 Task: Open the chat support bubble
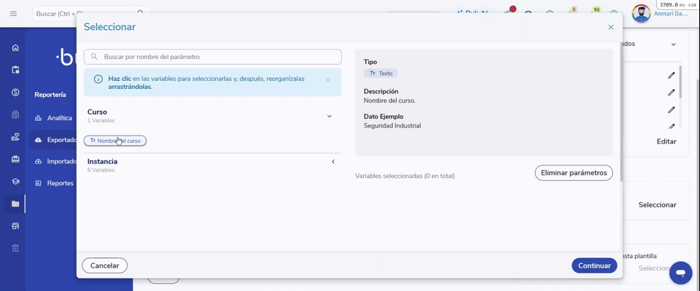(x=681, y=273)
